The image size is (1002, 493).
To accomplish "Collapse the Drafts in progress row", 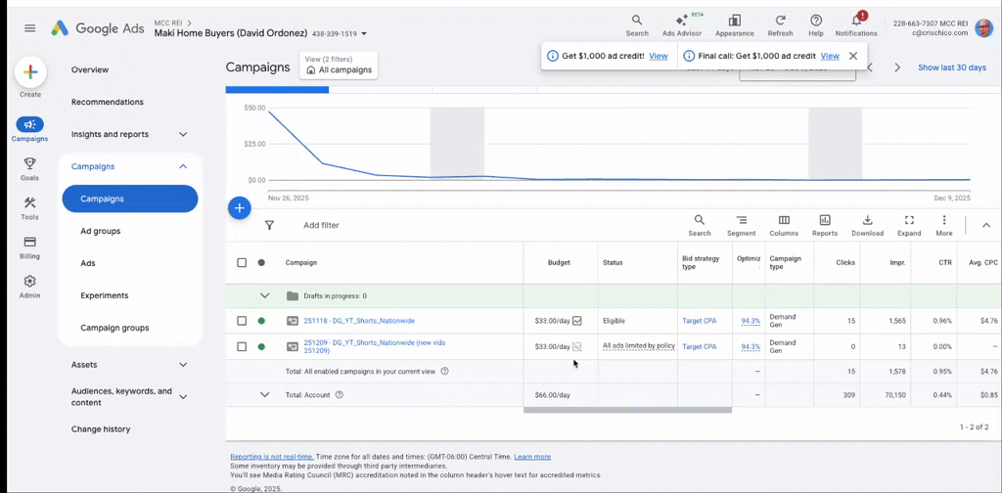I will [x=264, y=295].
